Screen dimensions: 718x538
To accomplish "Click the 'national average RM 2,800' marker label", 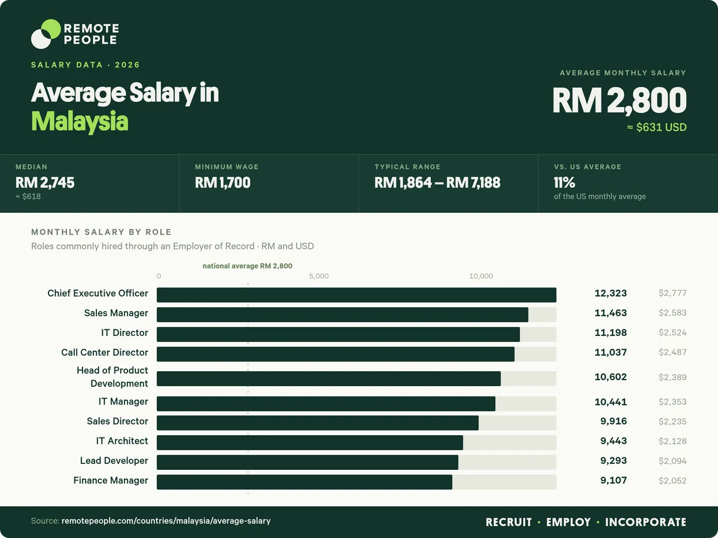I will tap(248, 266).
